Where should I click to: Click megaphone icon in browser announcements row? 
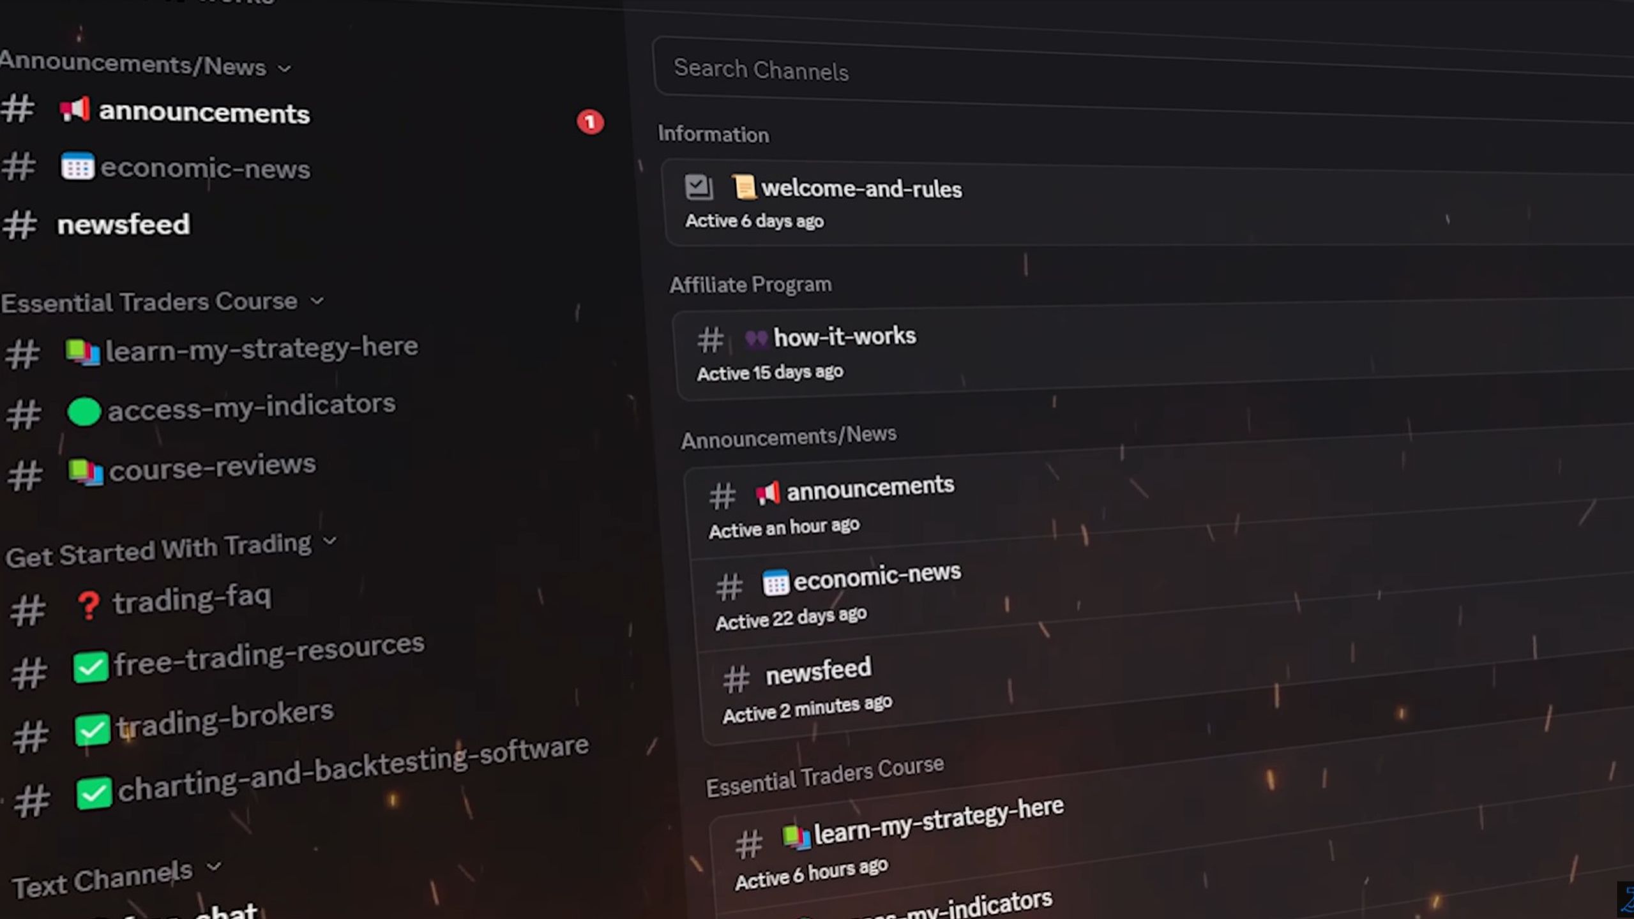[768, 493]
